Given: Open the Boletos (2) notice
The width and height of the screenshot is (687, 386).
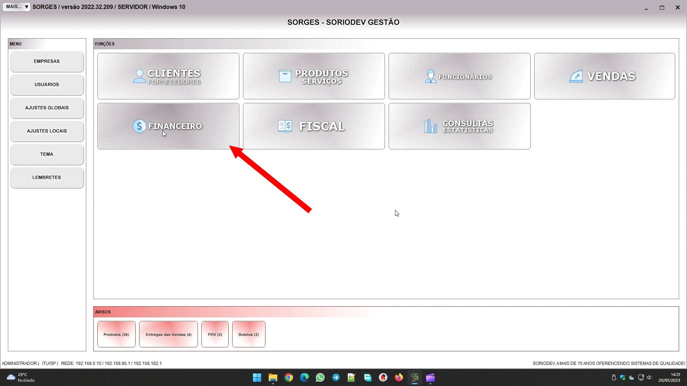Looking at the screenshot, I should pyautogui.click(x=249, y=335).
